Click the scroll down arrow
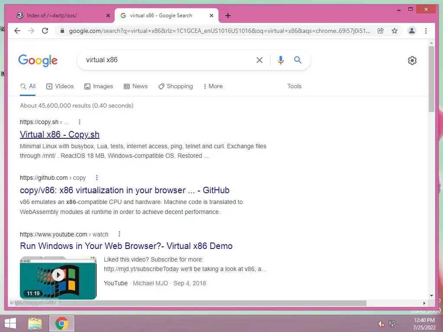Screen dimensions: 443x332 pyautogui.click(x=431, y=296)
